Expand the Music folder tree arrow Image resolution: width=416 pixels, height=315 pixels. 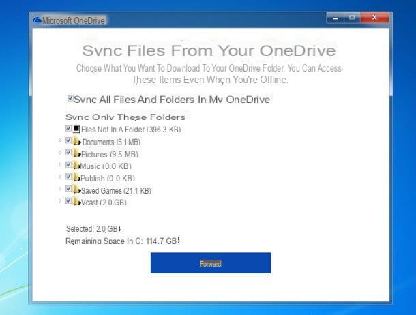[x=60, y=165]
